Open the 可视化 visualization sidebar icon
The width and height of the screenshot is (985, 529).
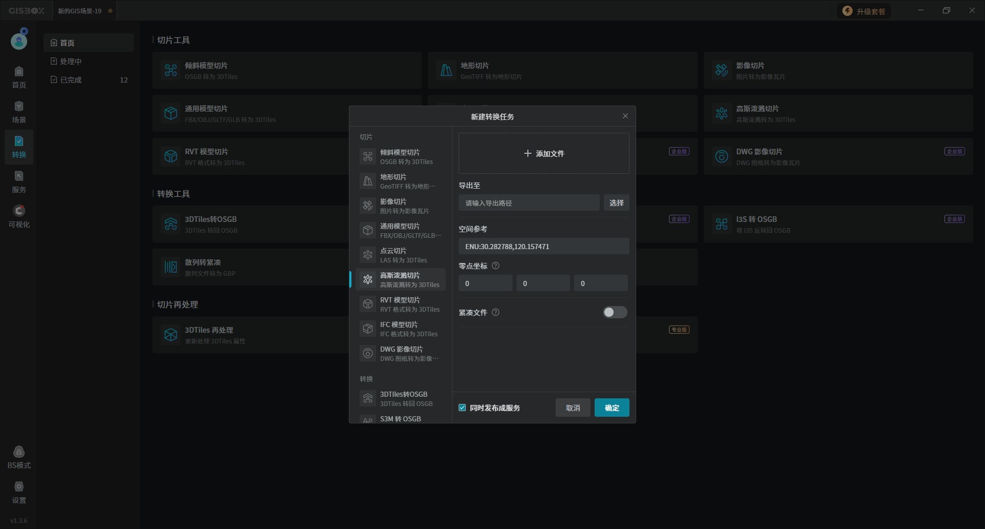click(x=19, y=216)
